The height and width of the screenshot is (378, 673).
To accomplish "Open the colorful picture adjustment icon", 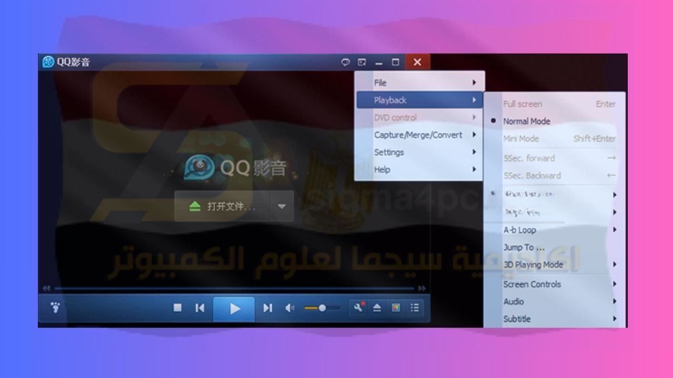I will (396, 308).
